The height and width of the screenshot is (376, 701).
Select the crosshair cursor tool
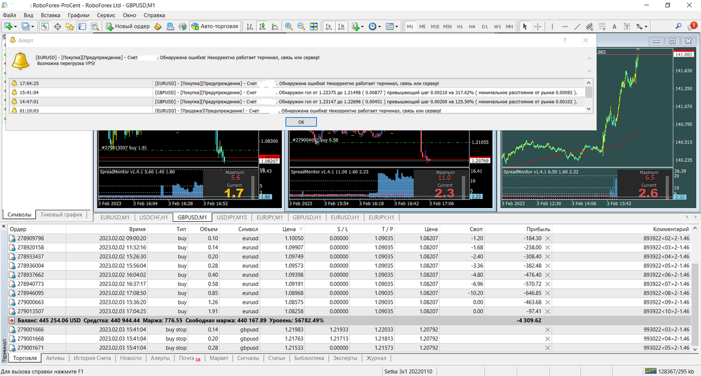click(x=537, y=26)
